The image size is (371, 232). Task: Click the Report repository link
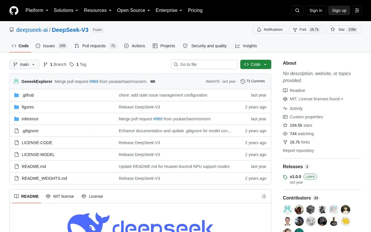click(298, 151)
